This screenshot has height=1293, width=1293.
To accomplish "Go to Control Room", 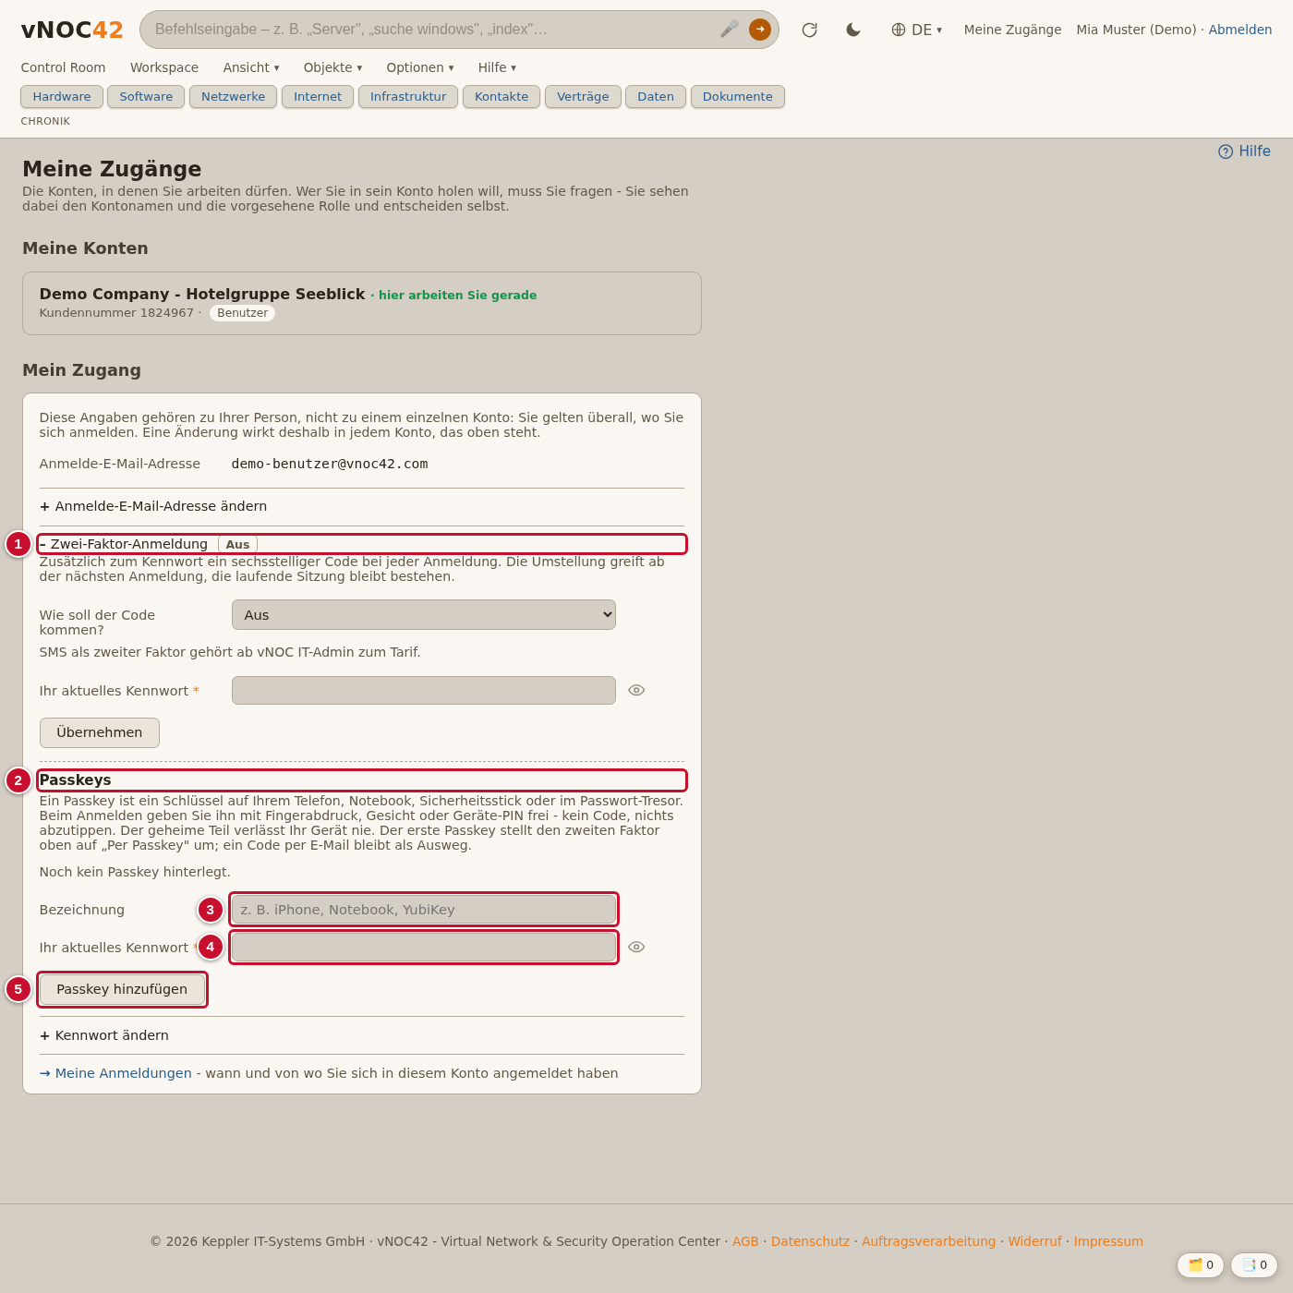I will click(x=63, y=67).
